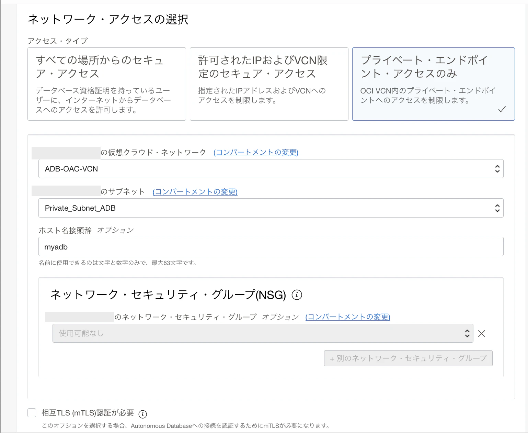Change compartment link for virtual cloud network

256,152
